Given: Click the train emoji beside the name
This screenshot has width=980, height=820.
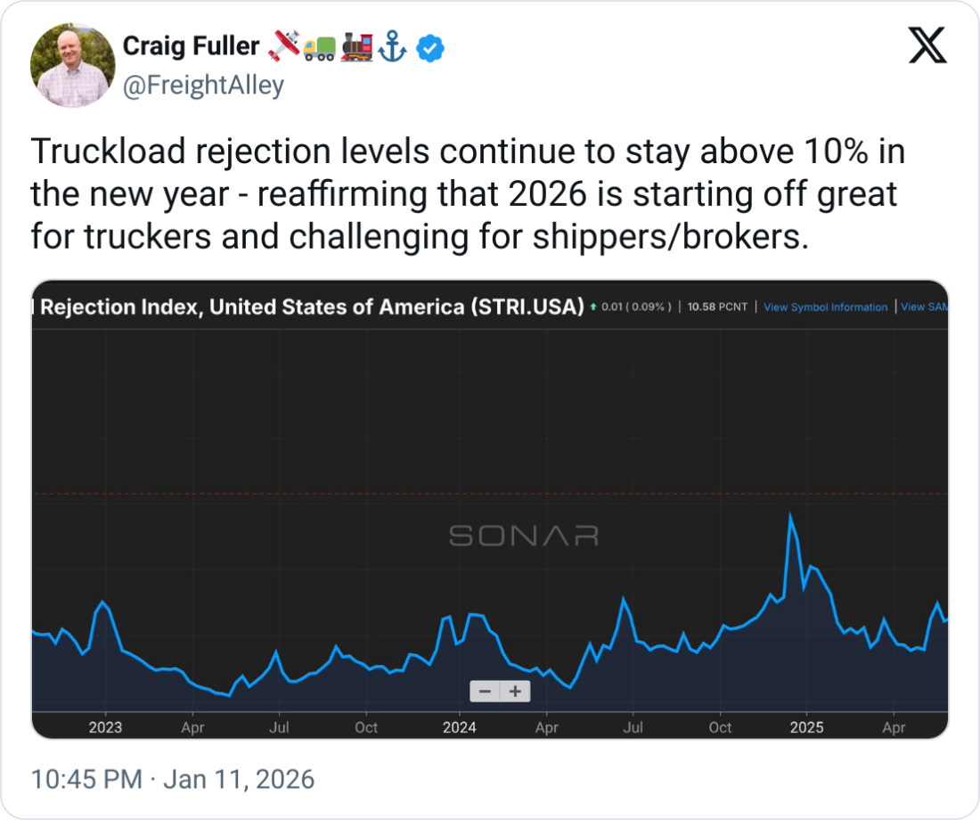Looking at the screenshot, I should (356, 46).
